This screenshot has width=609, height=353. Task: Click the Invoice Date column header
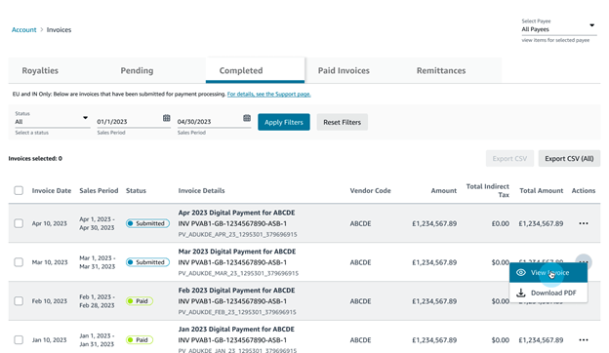pos(52,191)
